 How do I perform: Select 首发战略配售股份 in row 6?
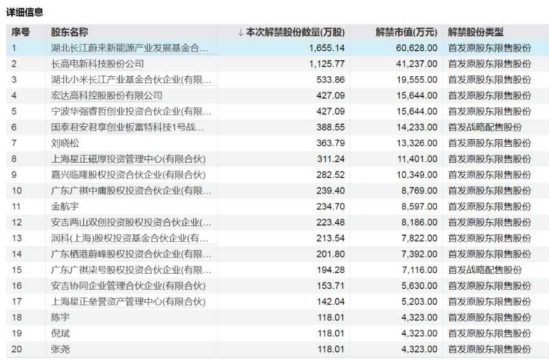click(485, 127)
